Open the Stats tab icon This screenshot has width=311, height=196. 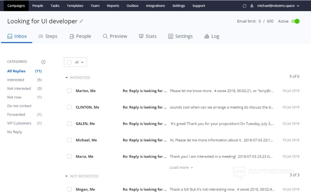pos(141,36)
